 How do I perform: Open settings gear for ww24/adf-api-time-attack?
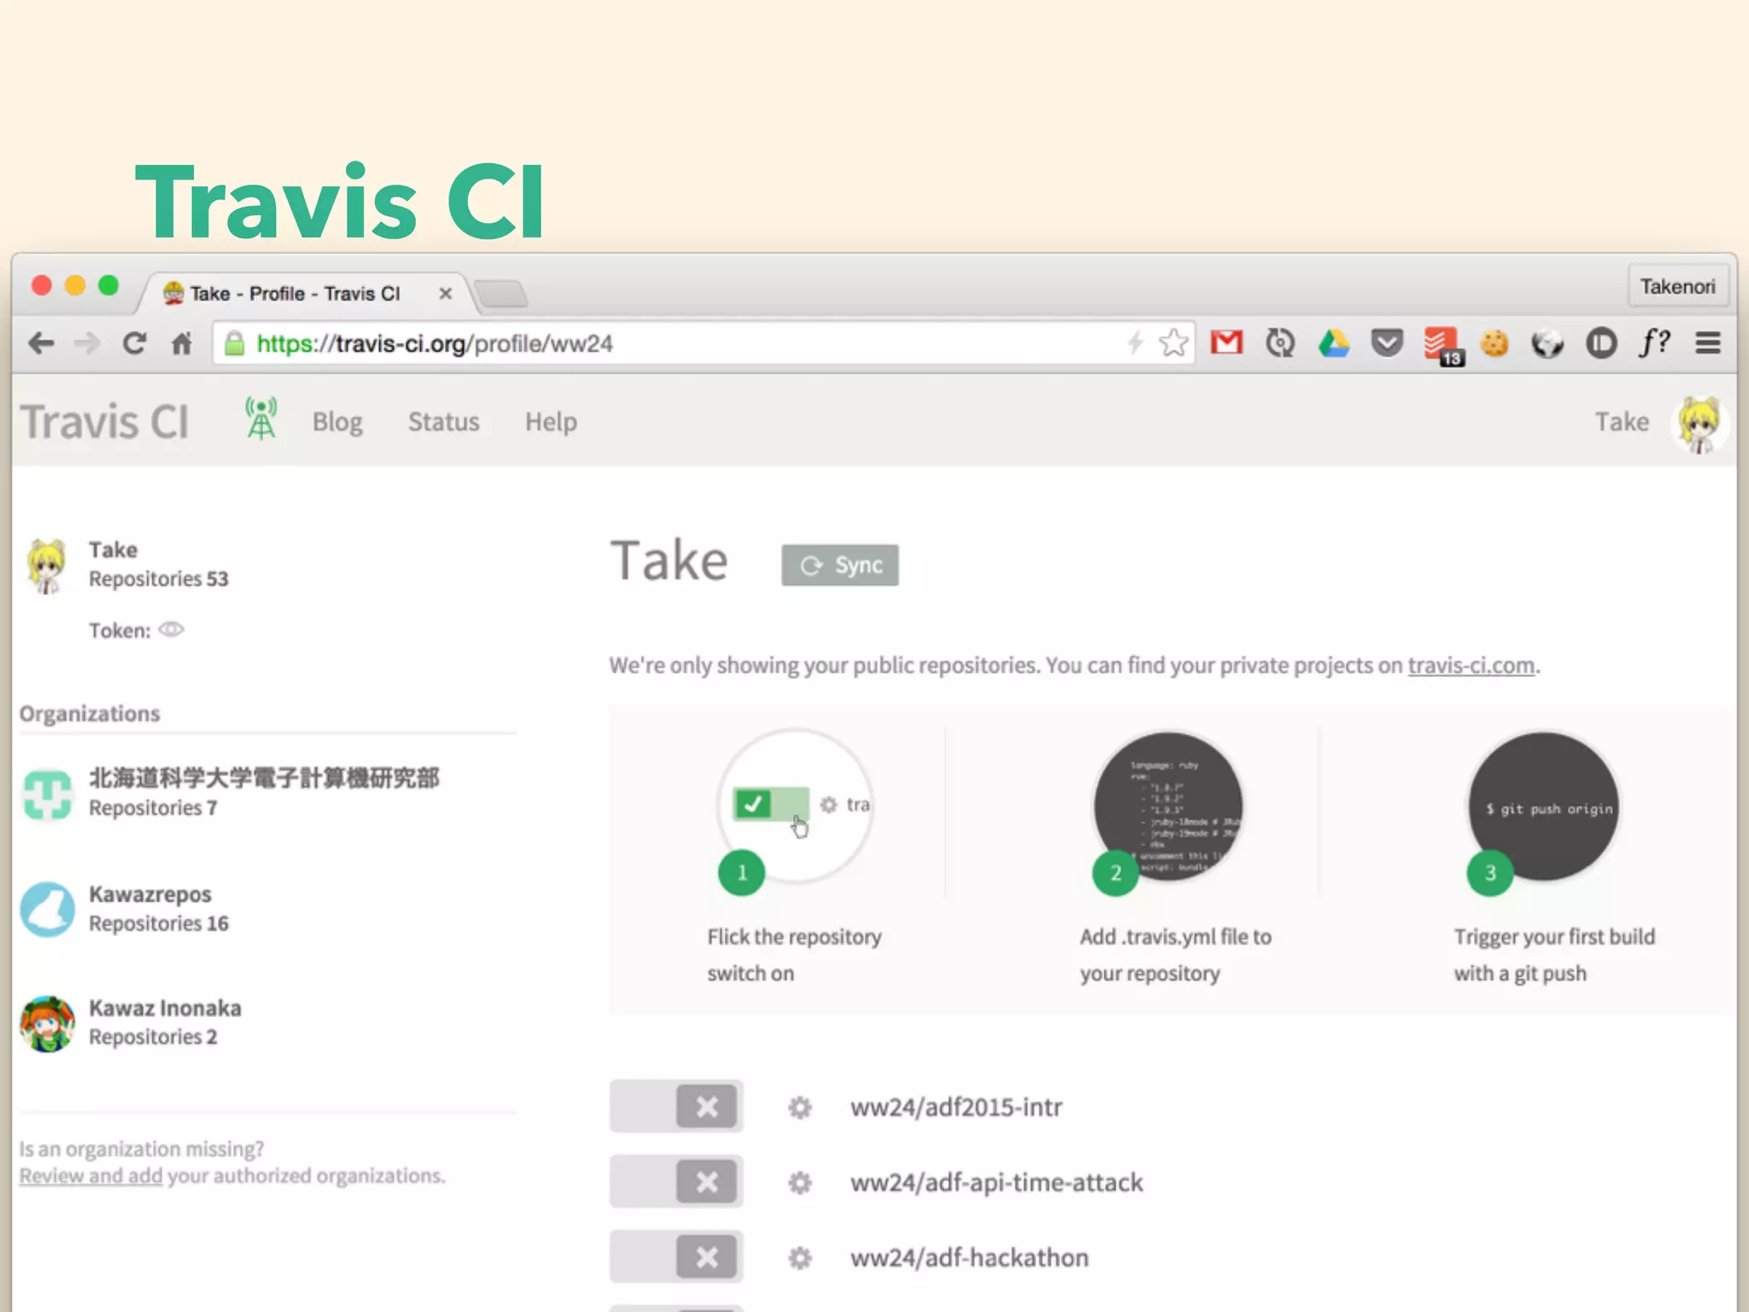[799, 1183]
